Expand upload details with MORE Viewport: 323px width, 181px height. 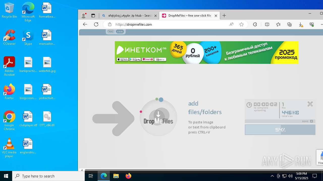point(308,121)
